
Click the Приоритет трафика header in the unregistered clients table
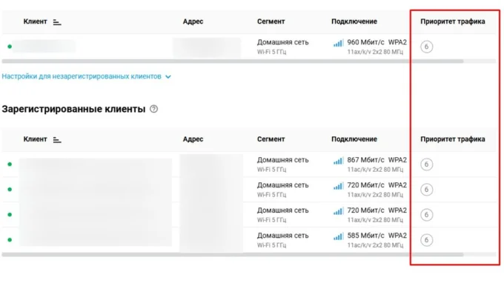pyautogui.click(x=453, y=21)
